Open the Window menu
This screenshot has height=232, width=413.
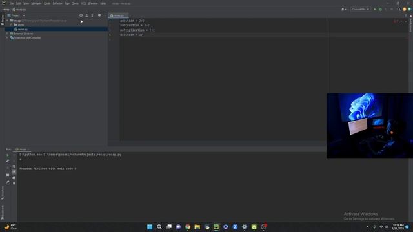pyautogui.click(x=93, y=3)
